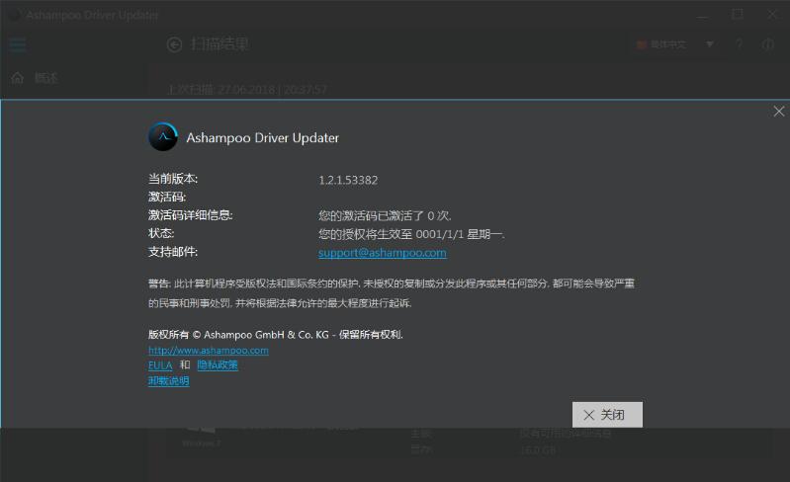
Task: Click the copyright line for Ashampoo GmbH
Action: [275, 334]
